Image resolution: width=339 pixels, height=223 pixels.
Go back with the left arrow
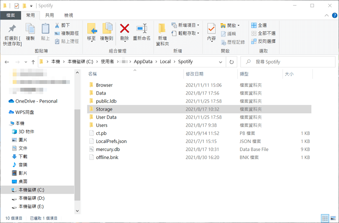(x=7, y=62)
